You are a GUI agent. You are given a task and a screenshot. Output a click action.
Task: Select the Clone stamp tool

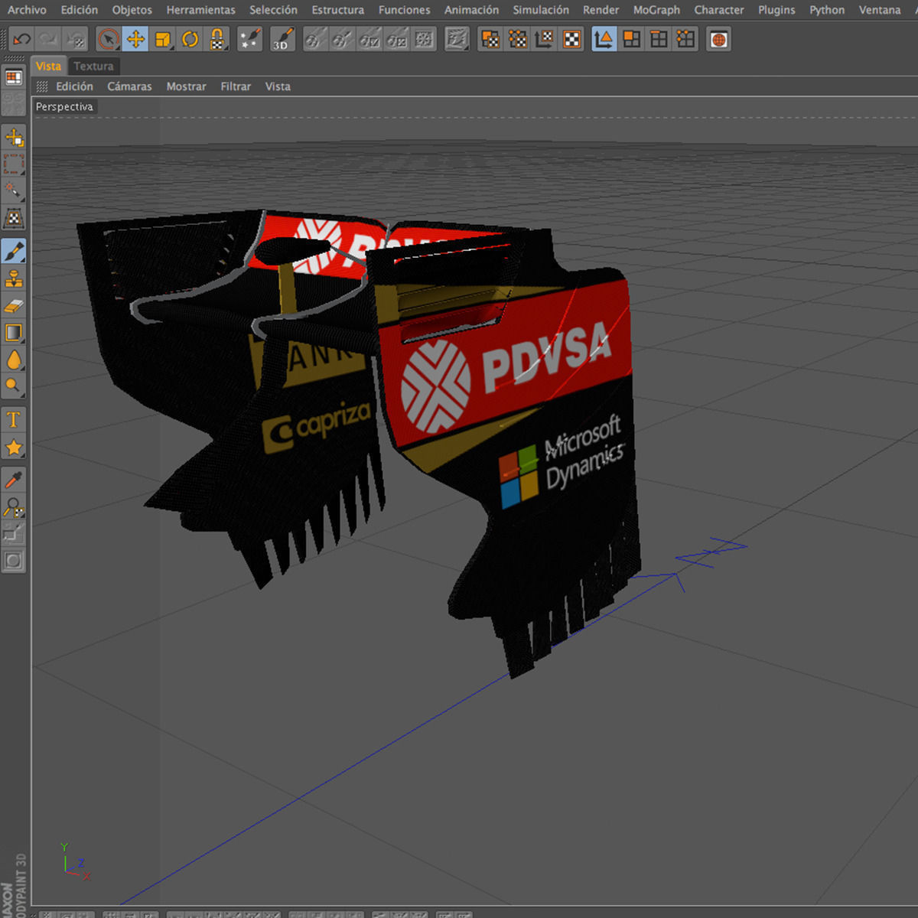coord(14,278)
